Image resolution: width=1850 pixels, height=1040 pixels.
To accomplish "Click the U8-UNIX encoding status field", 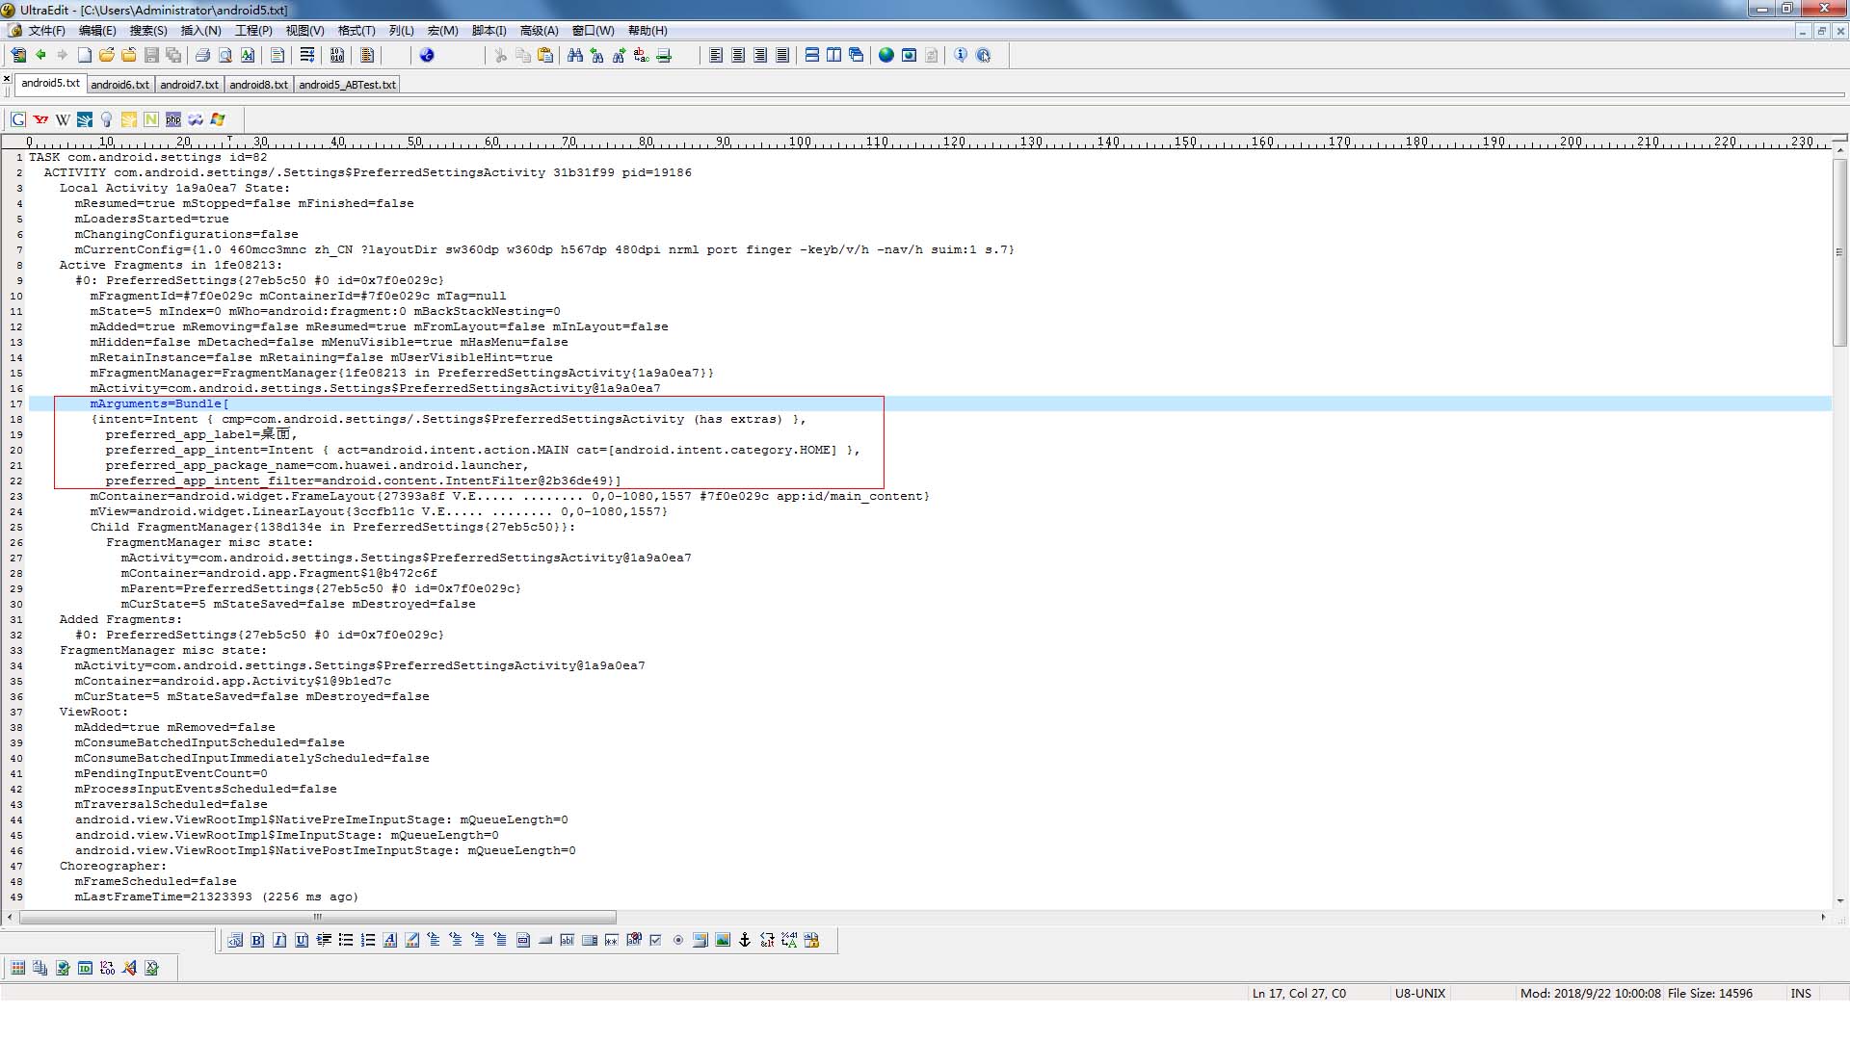I will 1420,993.
